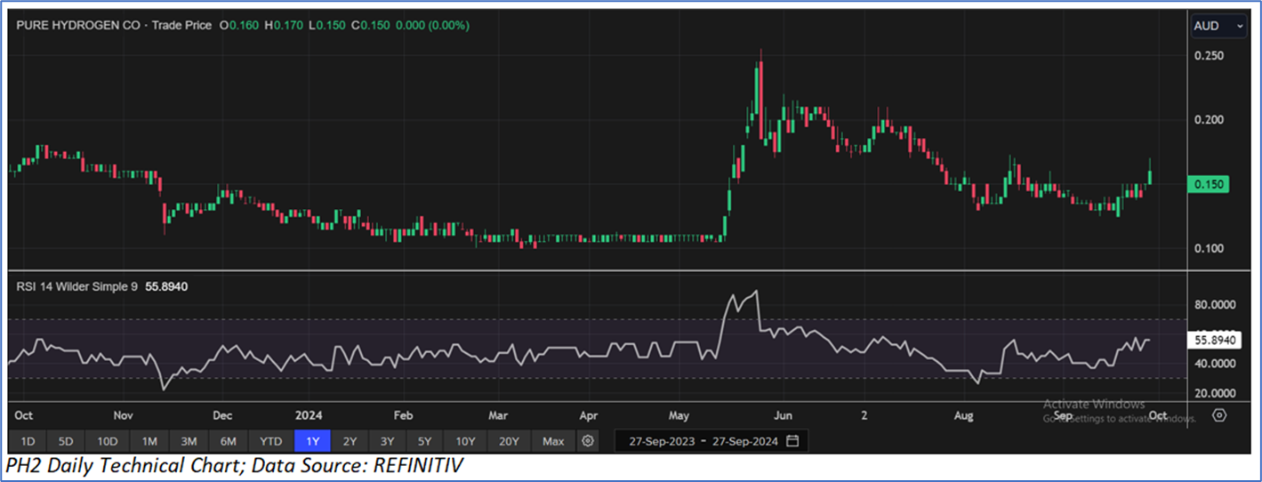This screenshot has height=482, width=1262.
Task: Expand the AUD currency dropdown
Action: point(1218,27)
